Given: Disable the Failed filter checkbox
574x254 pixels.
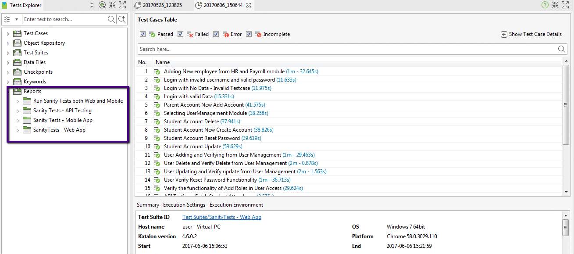Looking at the screenshot, I should (180, 34).
